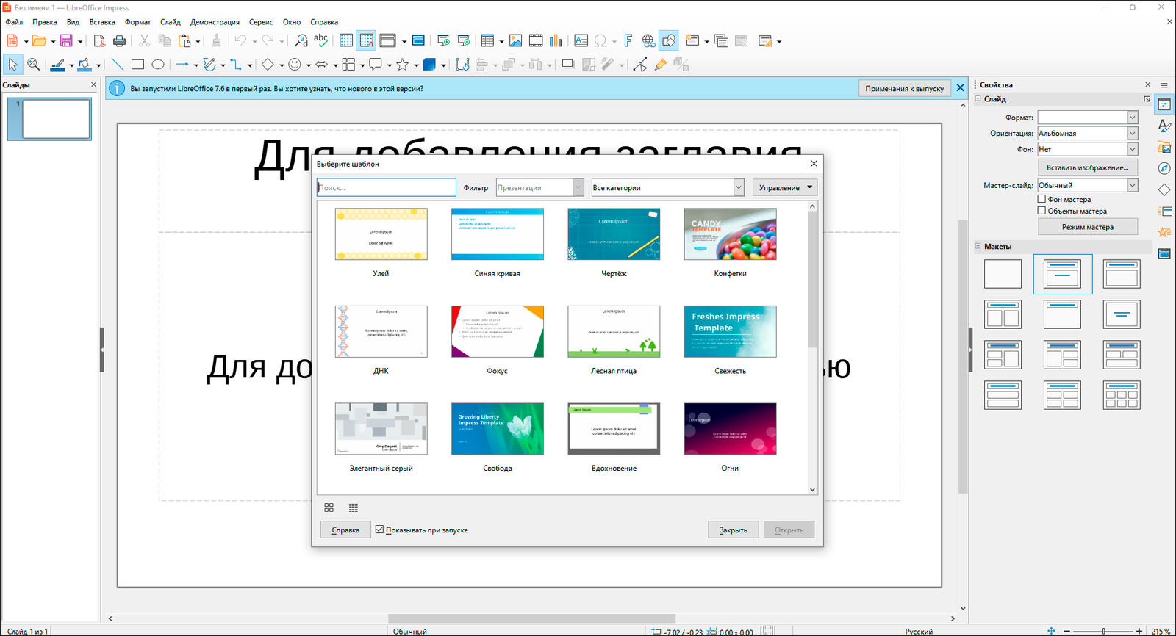The width and height of the screenshot is (1176, 636).
Task: Click Fit slide to window icon
Action: click(x=1051, y=631)
